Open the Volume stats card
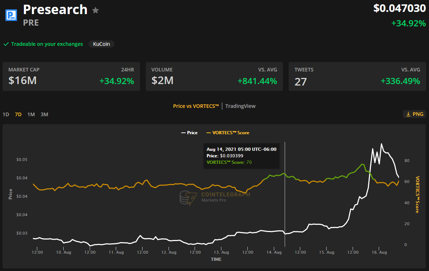Screen dimensions: 429x271 point(214,77)
